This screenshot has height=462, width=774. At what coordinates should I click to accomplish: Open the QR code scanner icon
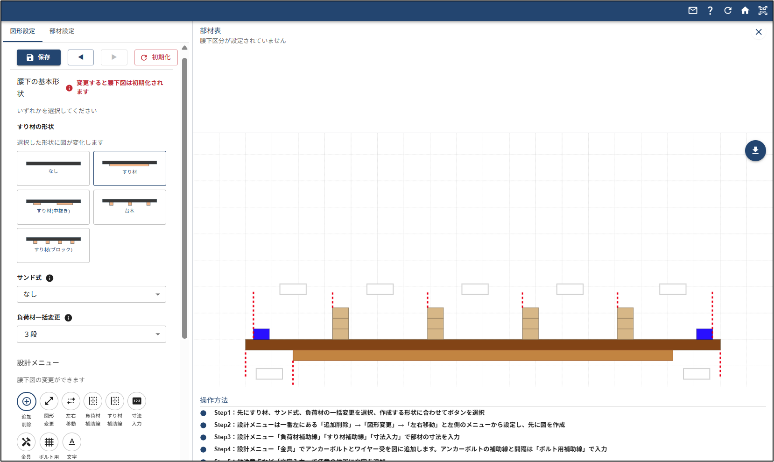[x=763, y=11]
